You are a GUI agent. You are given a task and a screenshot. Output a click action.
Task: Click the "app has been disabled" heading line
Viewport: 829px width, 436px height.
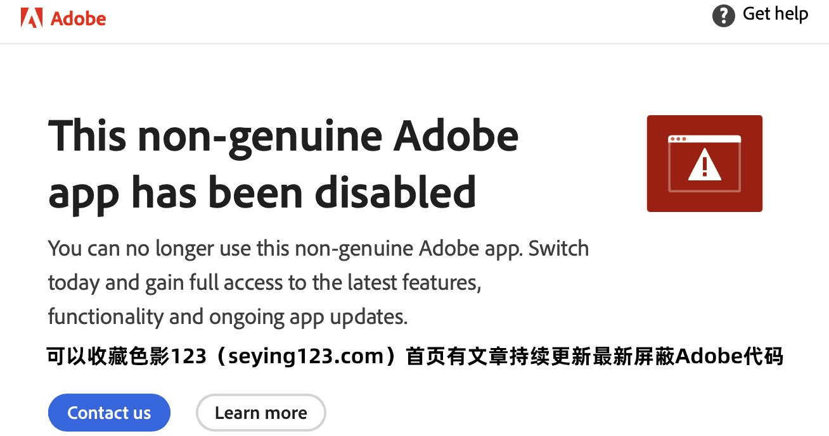tap(262, 192)
